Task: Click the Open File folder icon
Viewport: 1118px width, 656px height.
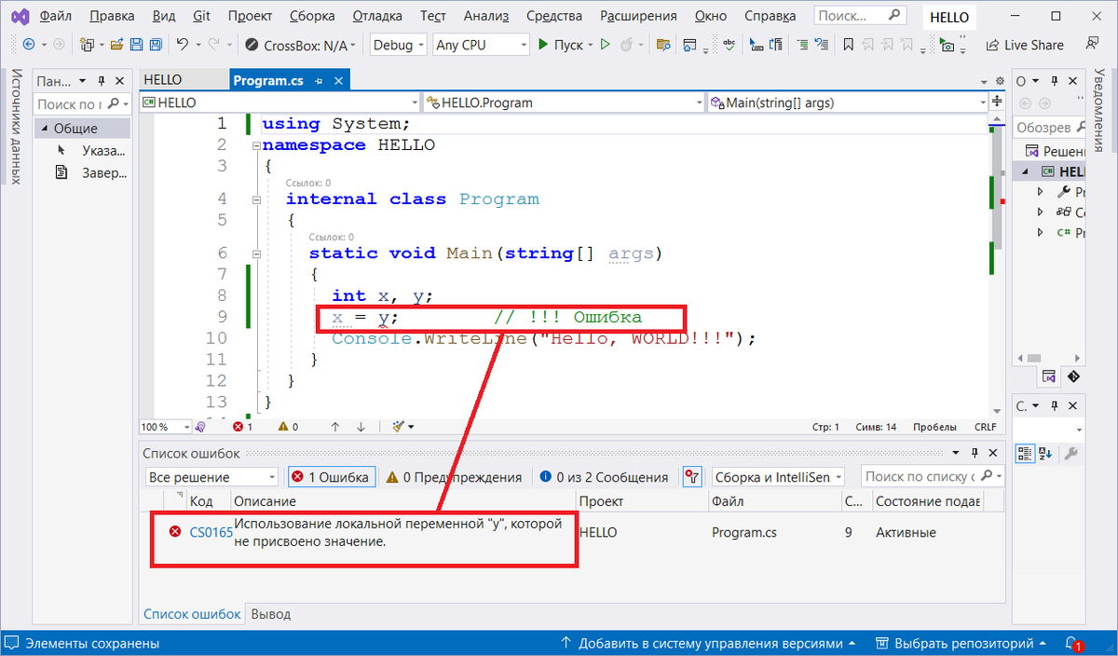Action: 117,45
